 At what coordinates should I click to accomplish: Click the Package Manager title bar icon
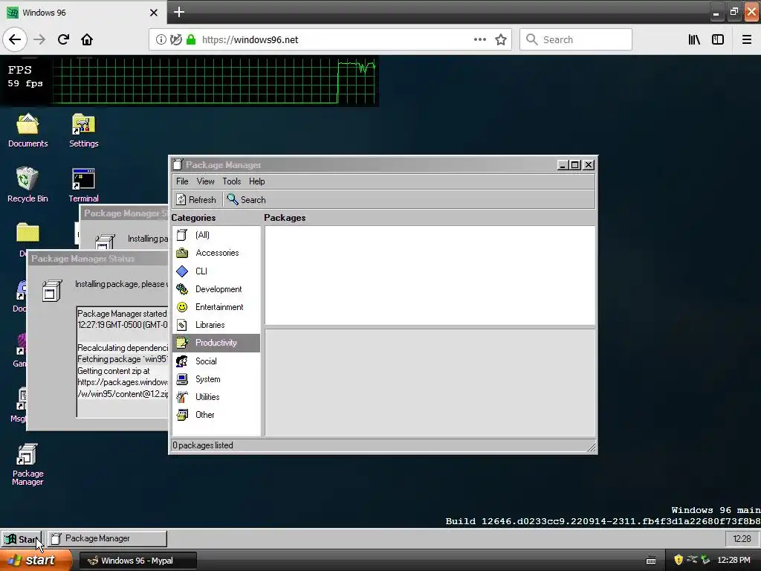[178, 164]
